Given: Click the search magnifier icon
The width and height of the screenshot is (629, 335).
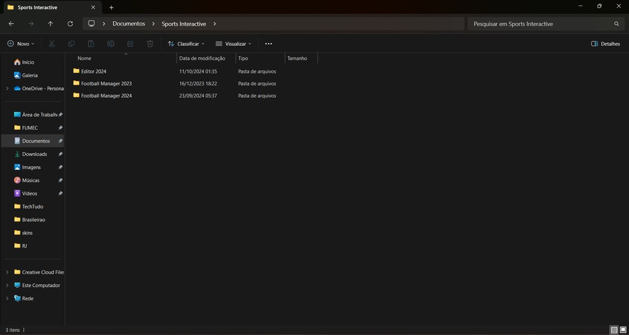Looking at the screenshot, I should pyautogui.click(x=617, y=24).
